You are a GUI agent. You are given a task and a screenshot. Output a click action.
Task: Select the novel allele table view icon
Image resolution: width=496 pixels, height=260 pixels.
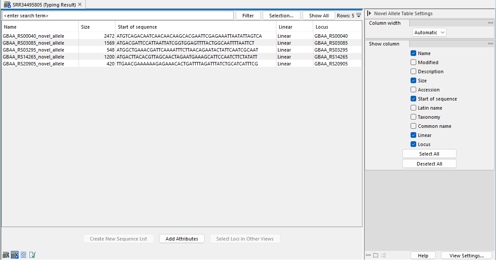pyautogui.click(x=14, y=255)
